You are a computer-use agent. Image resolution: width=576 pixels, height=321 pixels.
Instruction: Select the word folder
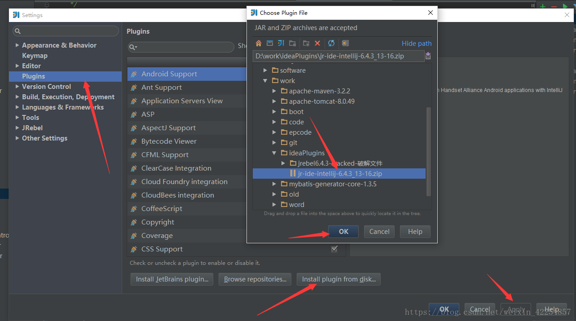[x=296, y=205]
